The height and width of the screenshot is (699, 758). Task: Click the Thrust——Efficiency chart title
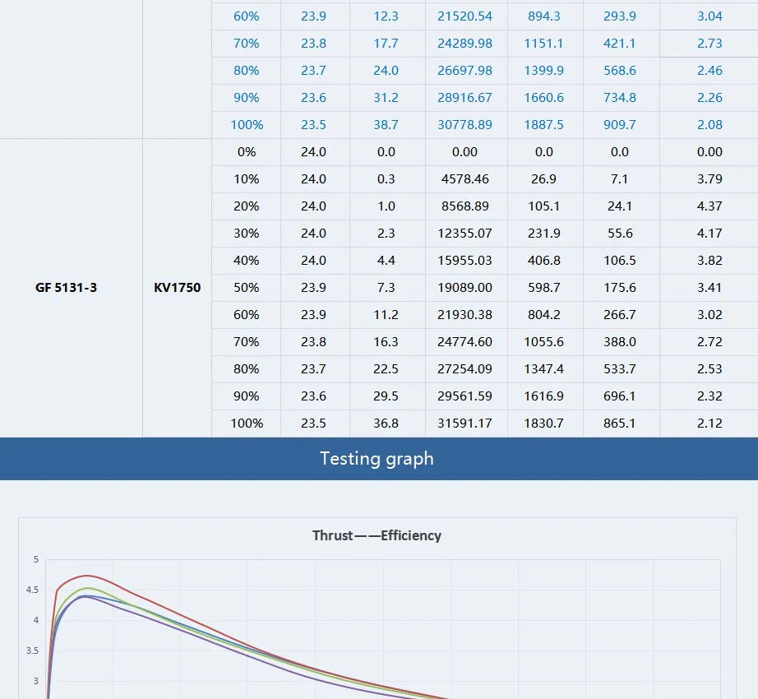tap(377, 535)
